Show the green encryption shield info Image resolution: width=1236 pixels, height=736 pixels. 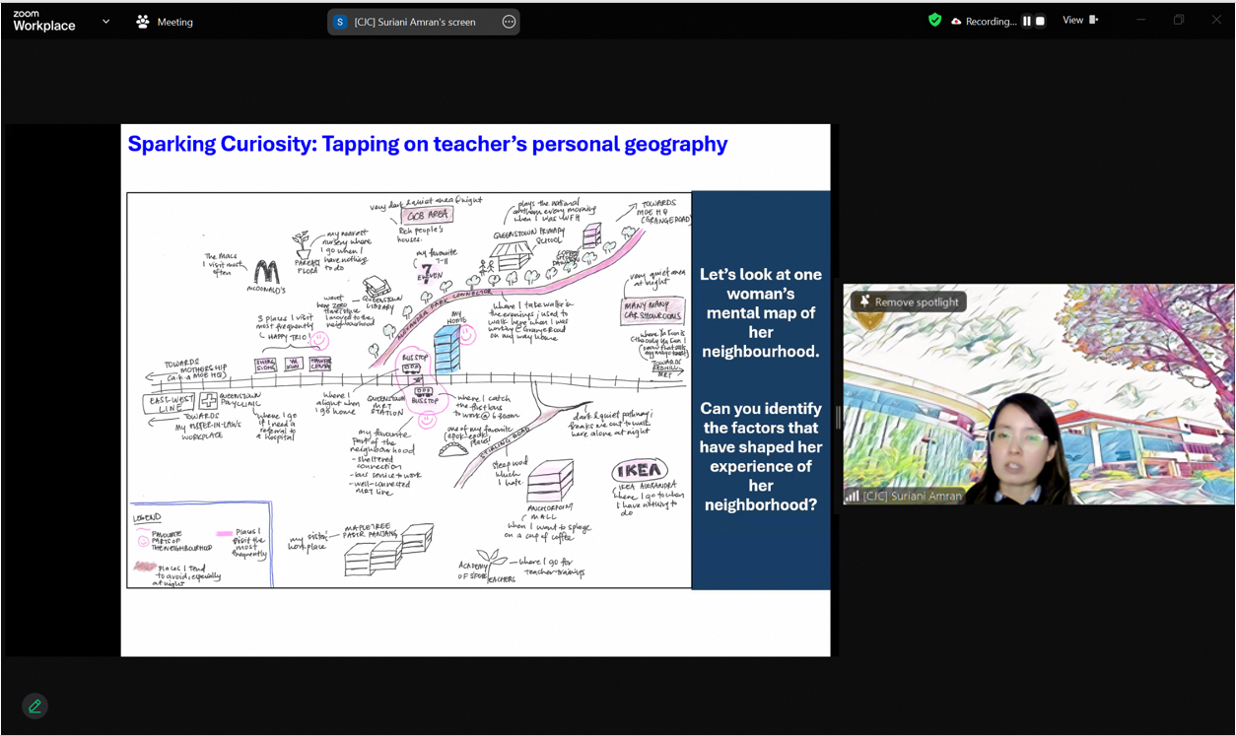(934, 20)
